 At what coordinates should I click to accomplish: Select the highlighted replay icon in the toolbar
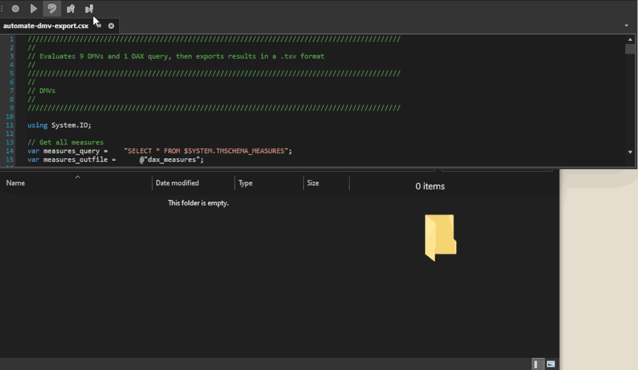pyautogui.click(x=52, y=8)
